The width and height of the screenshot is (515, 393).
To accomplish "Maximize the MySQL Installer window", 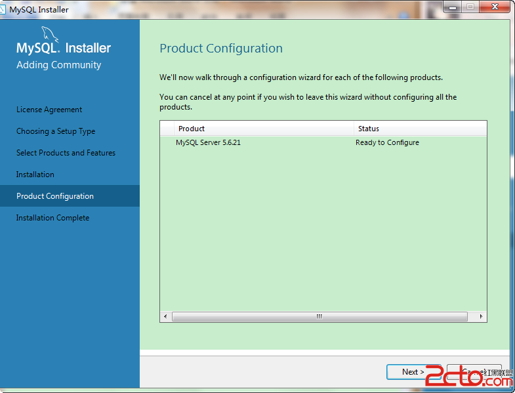I will pos(470,7).
